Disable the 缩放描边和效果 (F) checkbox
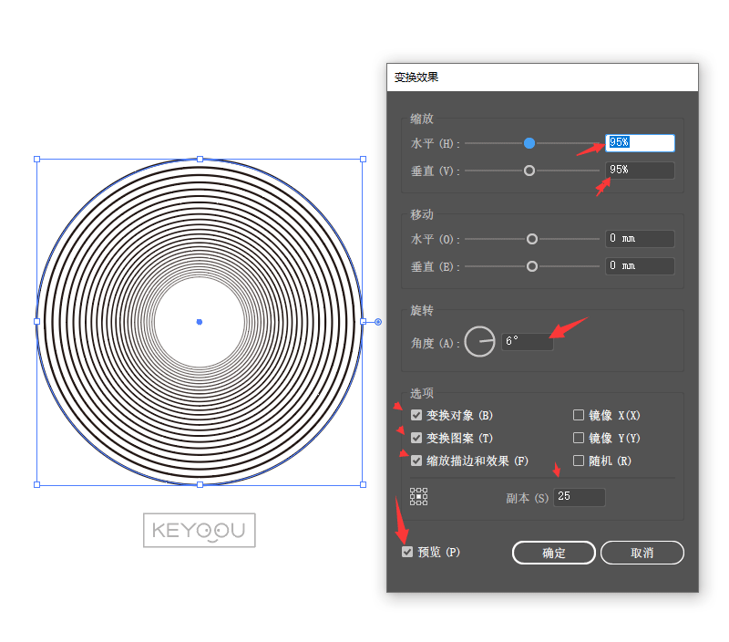The height and width of the screenshot is (642, 729). pyautogui.click(x=417, y=461)
